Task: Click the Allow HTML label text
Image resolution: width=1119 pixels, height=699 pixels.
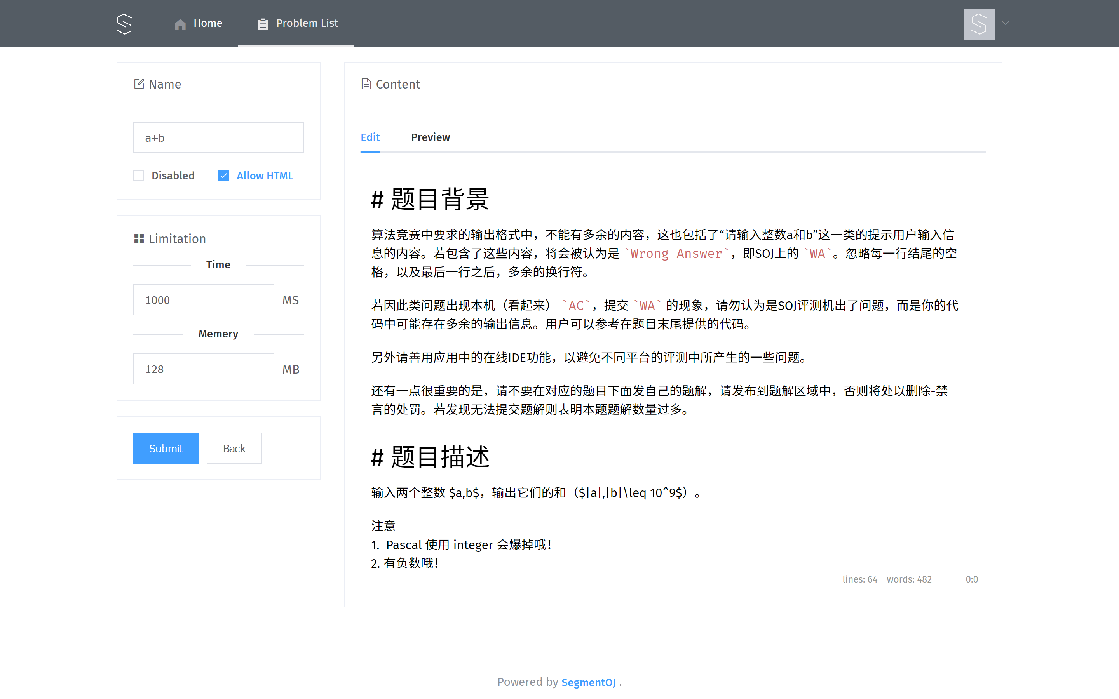Action: pyautogui.click(x=265, y=176)
